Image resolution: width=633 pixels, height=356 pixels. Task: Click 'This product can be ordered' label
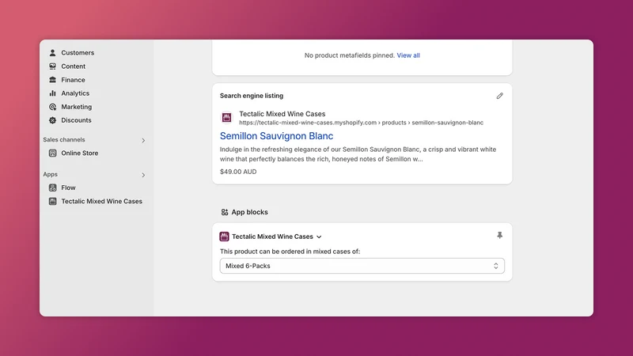290,252
